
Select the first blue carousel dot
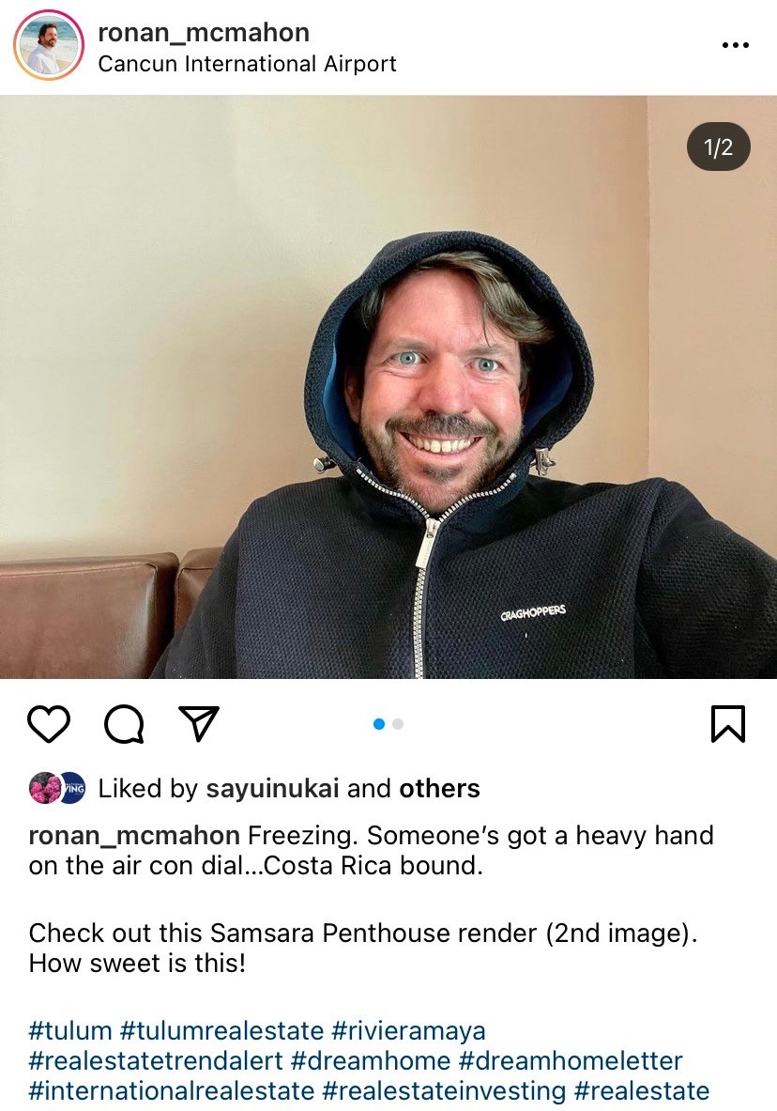point(379,724)
